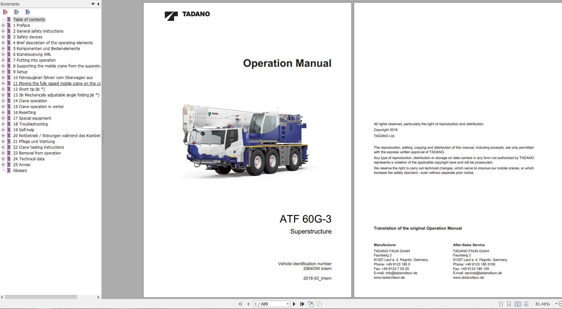Open bookmark 5 Komponenten und Bedienelemente
562x309 pixels.
pos(46,48)
